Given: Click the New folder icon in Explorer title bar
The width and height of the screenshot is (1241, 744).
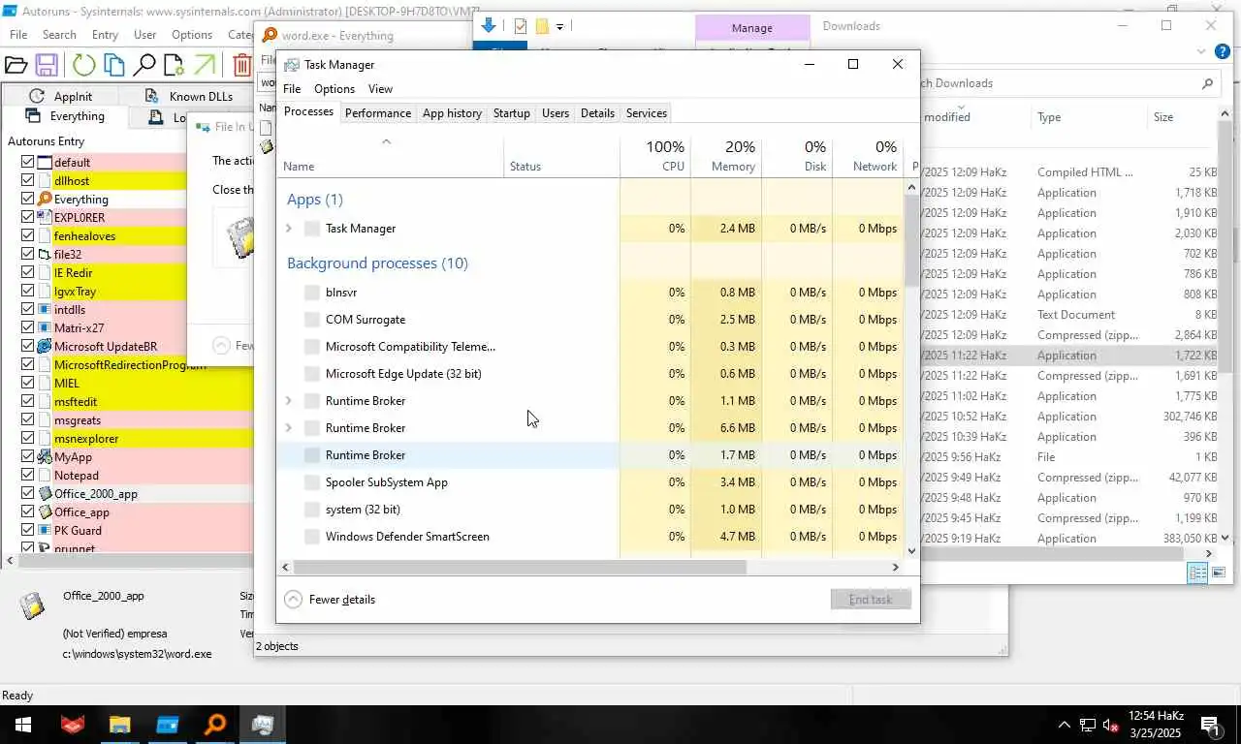Looking at the screenshot, I should coord(542,26).
